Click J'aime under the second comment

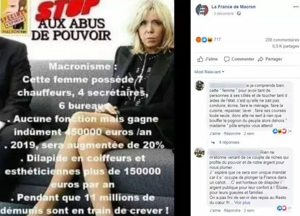point(215,210)
